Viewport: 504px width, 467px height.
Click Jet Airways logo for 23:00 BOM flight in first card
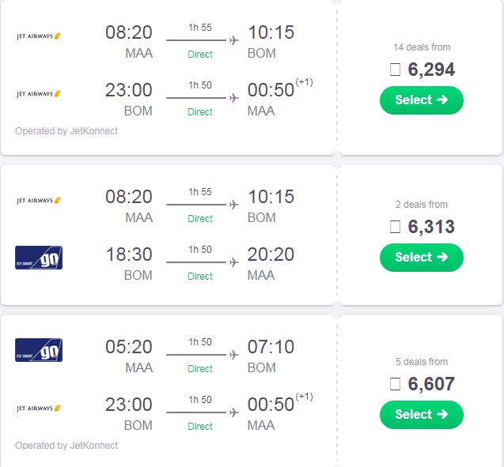point(39,94)
